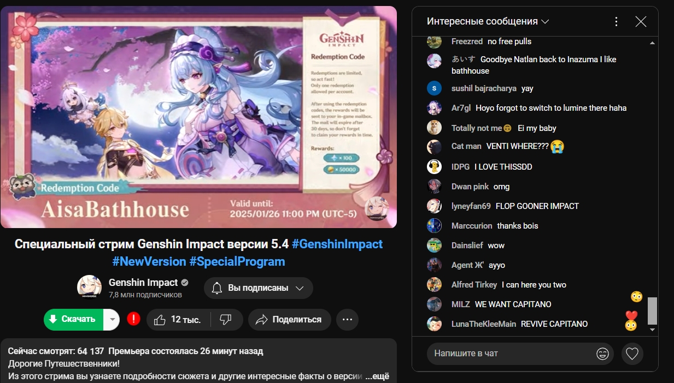Open the #GenshinImpact hashtag link
Image resolution: width=674 pixels, height=383 pixels.
(x=337, y=244)
